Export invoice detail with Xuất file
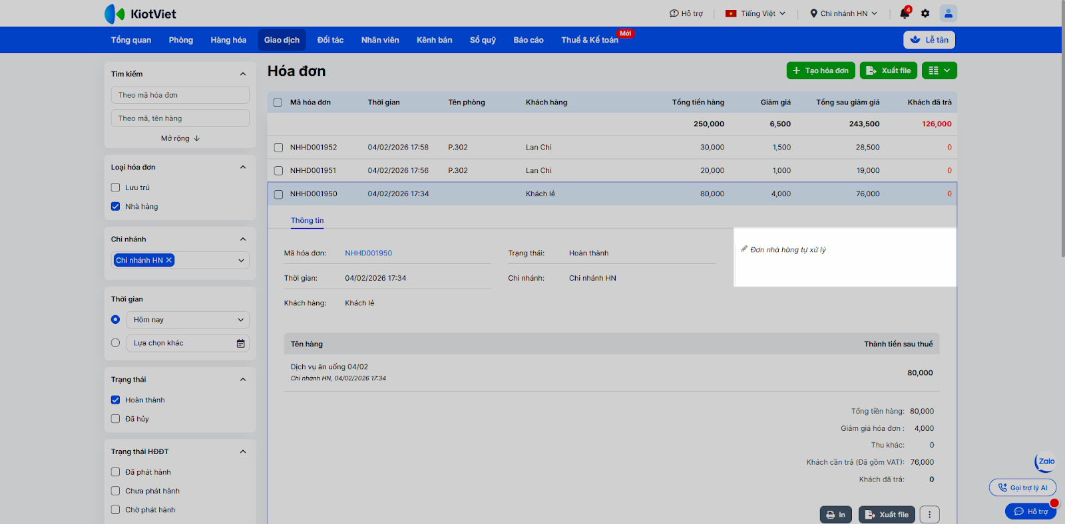The width and height of the screenshot is (1065, 524). pyautogui.click(x=887, y=515)
